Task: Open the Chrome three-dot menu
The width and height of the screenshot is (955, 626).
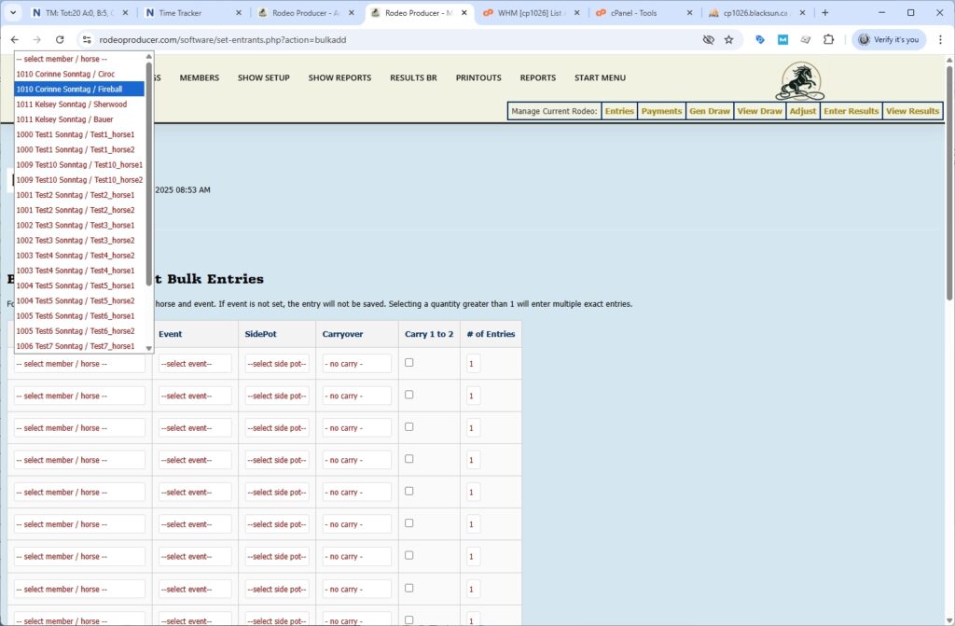Action: (938, 40)
